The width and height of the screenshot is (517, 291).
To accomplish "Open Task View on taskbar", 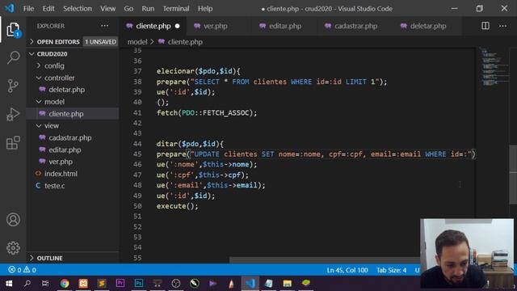I will click(45, 283).
